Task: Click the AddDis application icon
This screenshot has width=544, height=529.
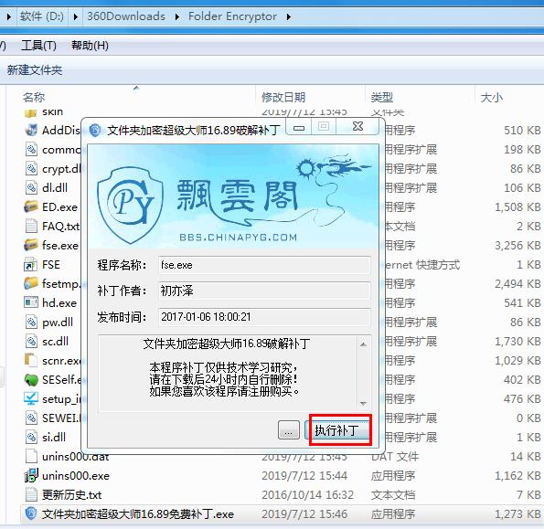Action: [31, 131]
